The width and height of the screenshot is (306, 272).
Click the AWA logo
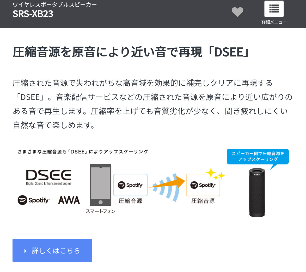[69, 200]
